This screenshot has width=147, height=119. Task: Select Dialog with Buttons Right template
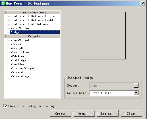coord(32,20)
